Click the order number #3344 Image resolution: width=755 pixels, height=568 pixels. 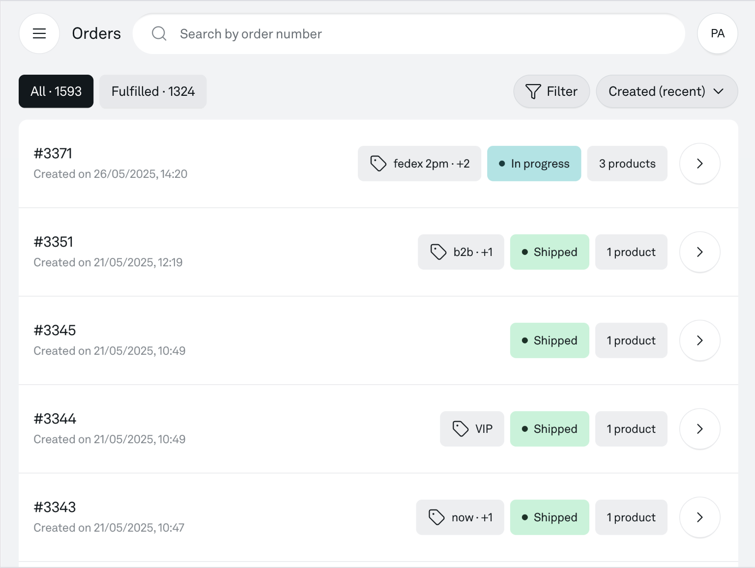(x=55, y=419)
